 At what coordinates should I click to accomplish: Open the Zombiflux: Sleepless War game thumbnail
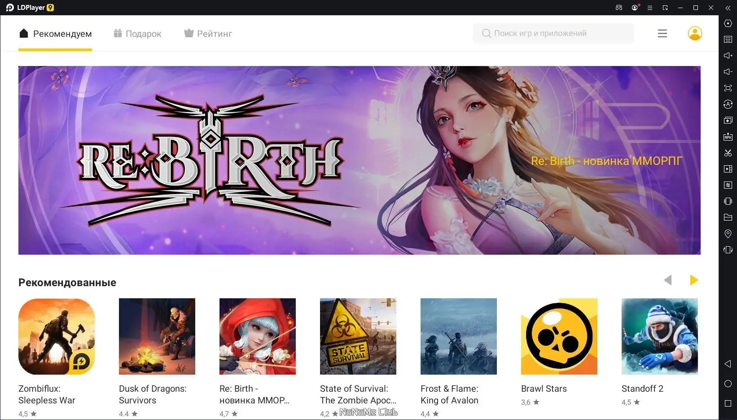(x=57, y=336)
